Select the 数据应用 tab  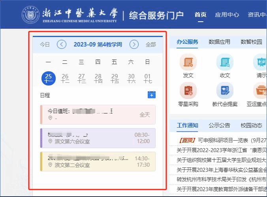point(219,42)
